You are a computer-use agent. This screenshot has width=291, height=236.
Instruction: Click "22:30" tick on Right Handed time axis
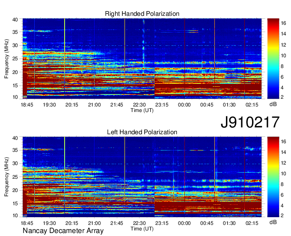[x=139, y=105]
